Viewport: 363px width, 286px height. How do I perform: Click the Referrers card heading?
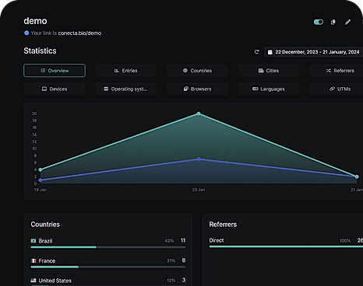click(x=223, y=225)
